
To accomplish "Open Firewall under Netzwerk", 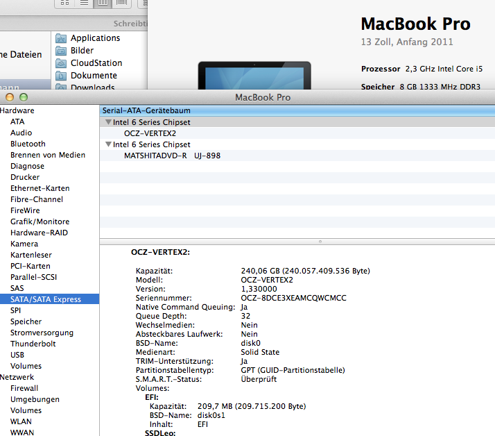I will (24, 388).
